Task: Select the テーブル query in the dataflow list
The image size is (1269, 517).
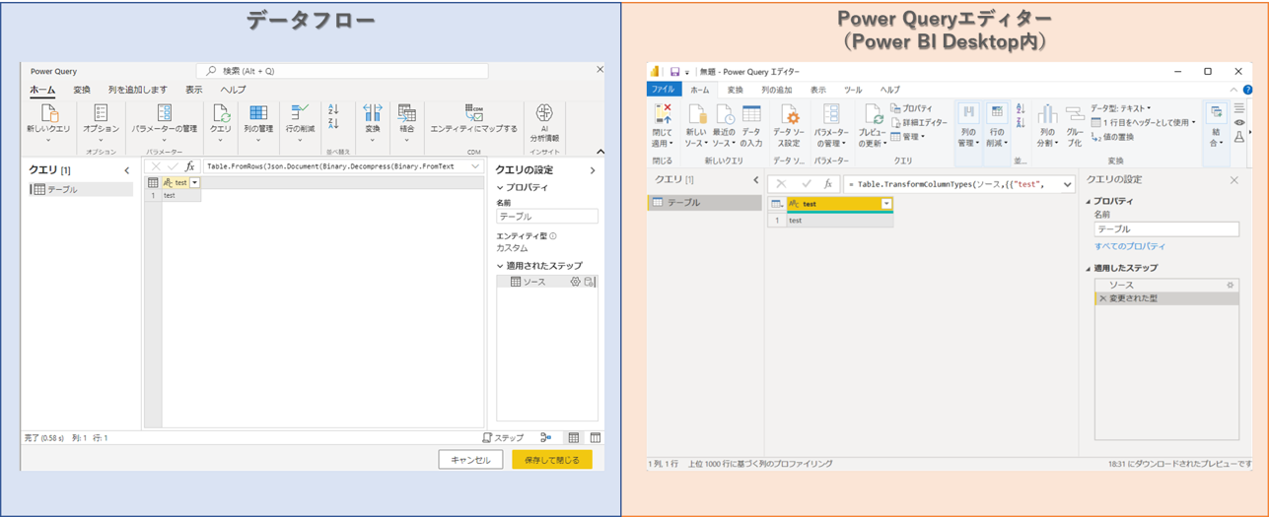Action: tap(81, 189)
